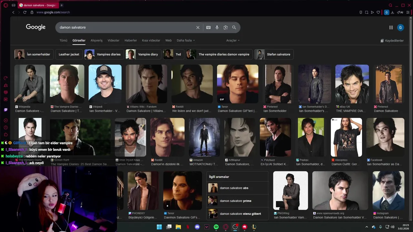Filter by Vampires diaries chip

(104, 54)
